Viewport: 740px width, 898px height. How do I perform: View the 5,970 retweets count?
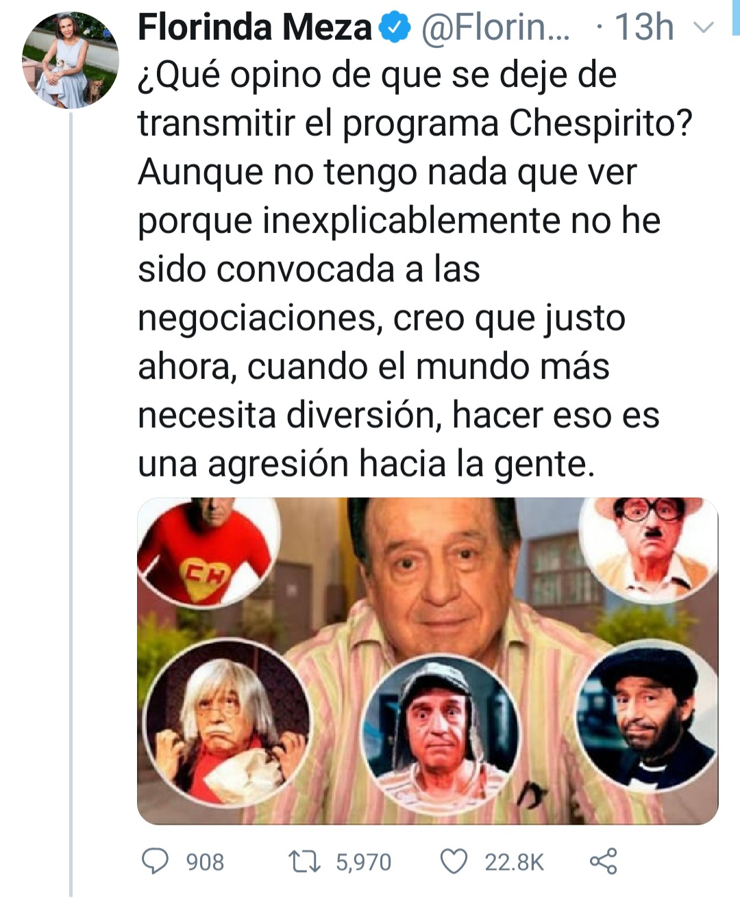point(363,862)
